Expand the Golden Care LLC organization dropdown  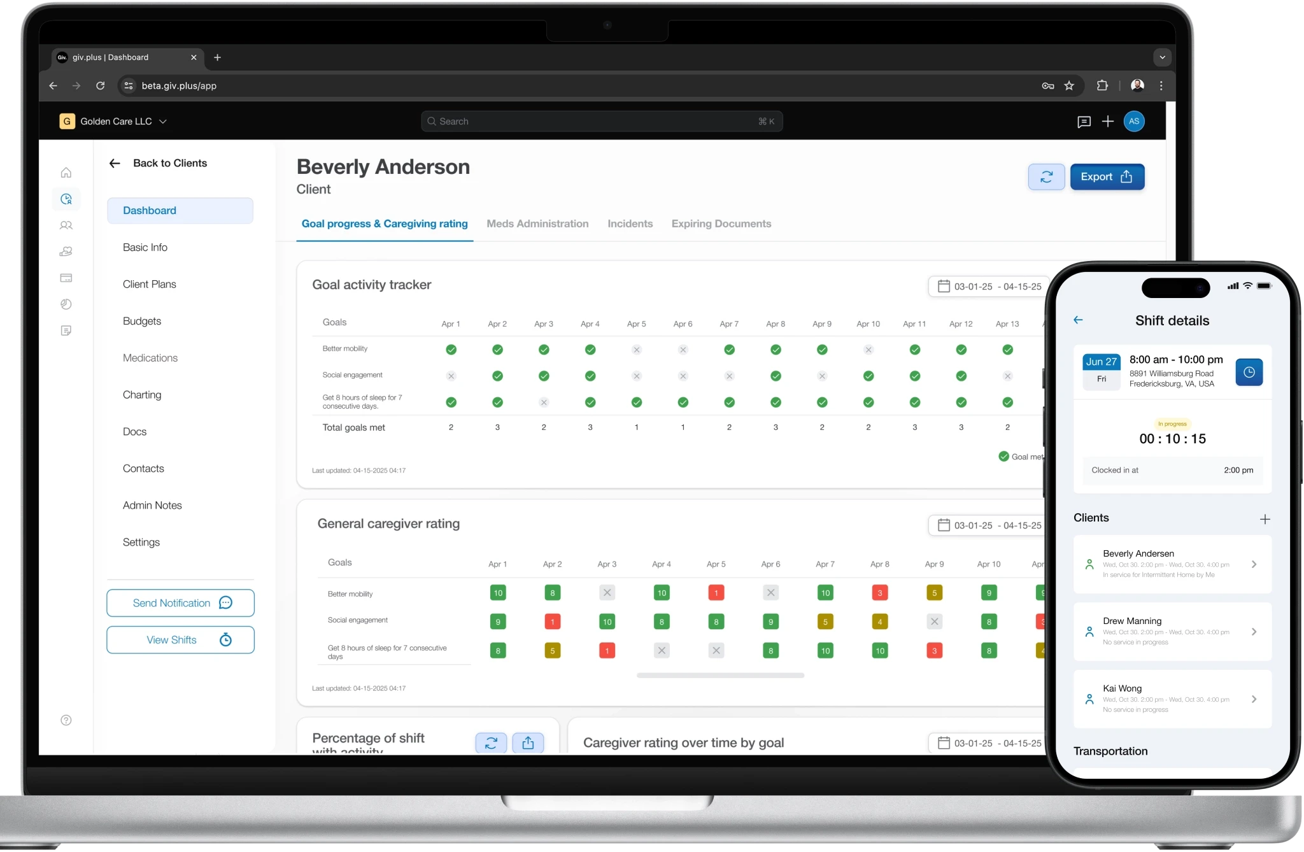point(163,122)
